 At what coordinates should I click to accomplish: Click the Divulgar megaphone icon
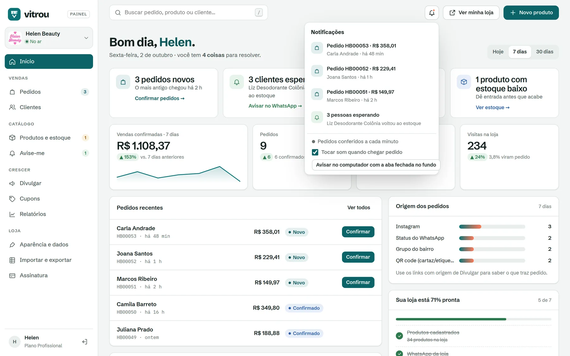[12, 184]
